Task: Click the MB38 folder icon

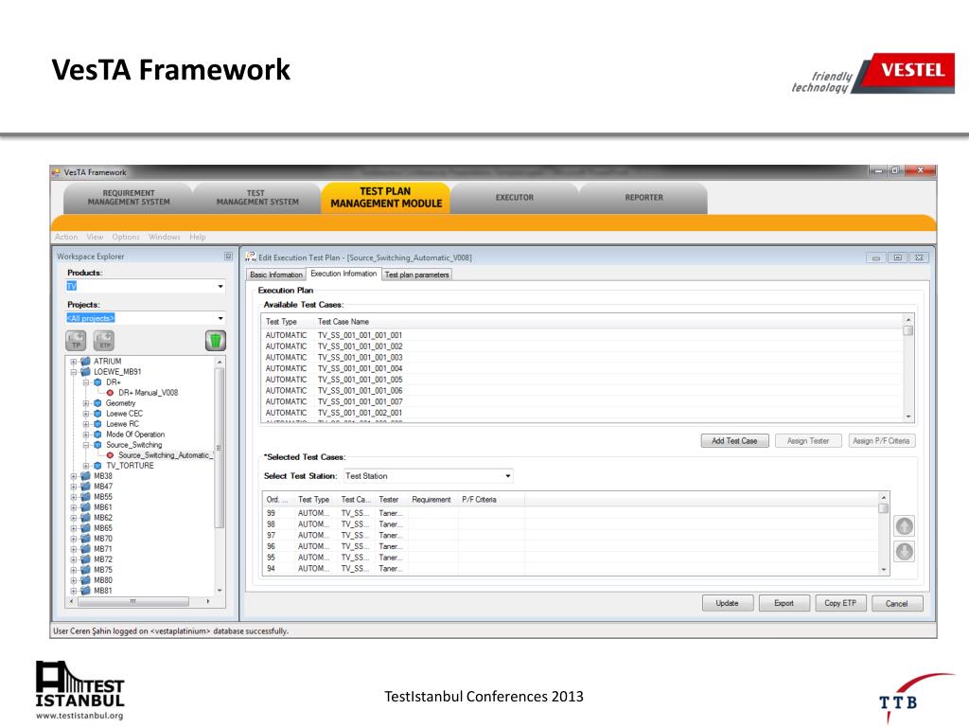Action: (86, 476)
